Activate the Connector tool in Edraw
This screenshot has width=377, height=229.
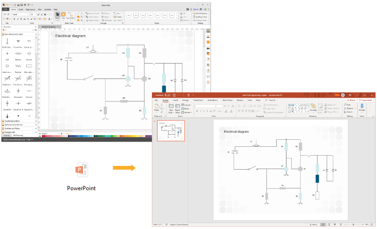[x=70, y=15]
